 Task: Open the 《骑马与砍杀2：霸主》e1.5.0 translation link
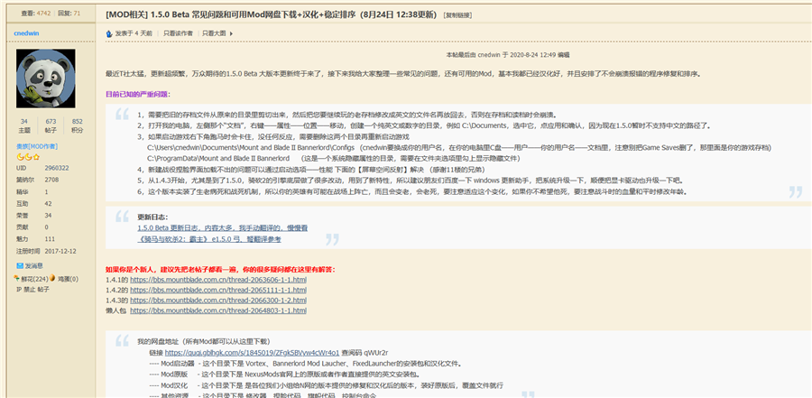pyautogui.click(x=209, y=239)
